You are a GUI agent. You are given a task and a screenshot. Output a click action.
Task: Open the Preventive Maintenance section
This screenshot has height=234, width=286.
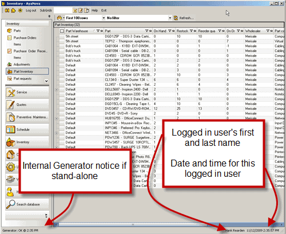coord(27,117)
